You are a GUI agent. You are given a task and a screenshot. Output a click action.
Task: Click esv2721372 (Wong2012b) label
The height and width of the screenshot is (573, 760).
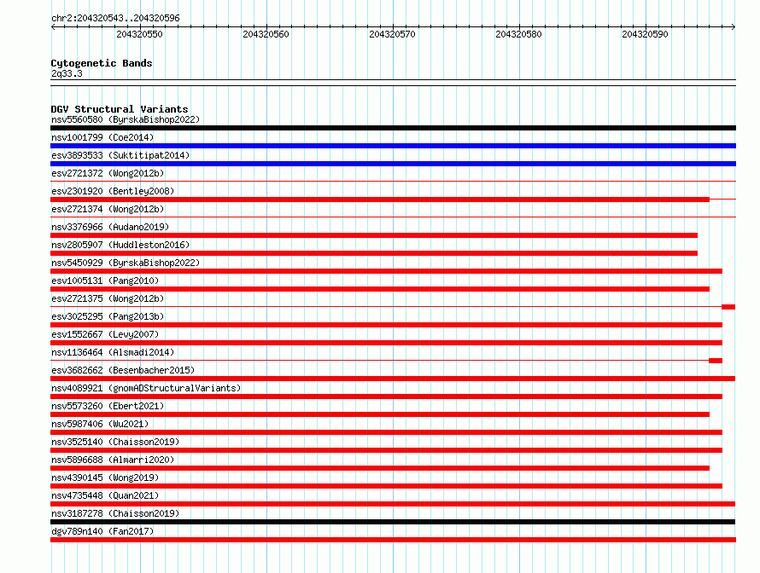tap(108, 173)
